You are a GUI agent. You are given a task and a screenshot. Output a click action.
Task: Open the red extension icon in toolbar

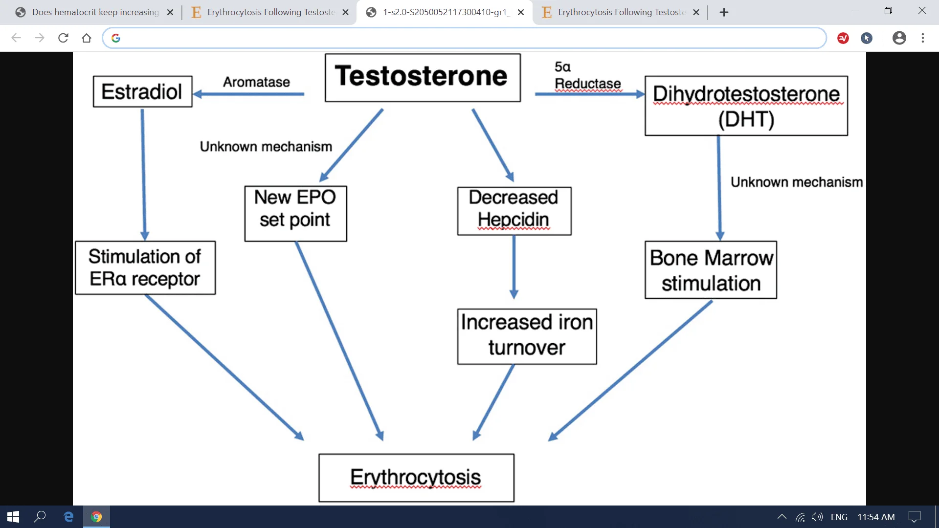[843, 38]
